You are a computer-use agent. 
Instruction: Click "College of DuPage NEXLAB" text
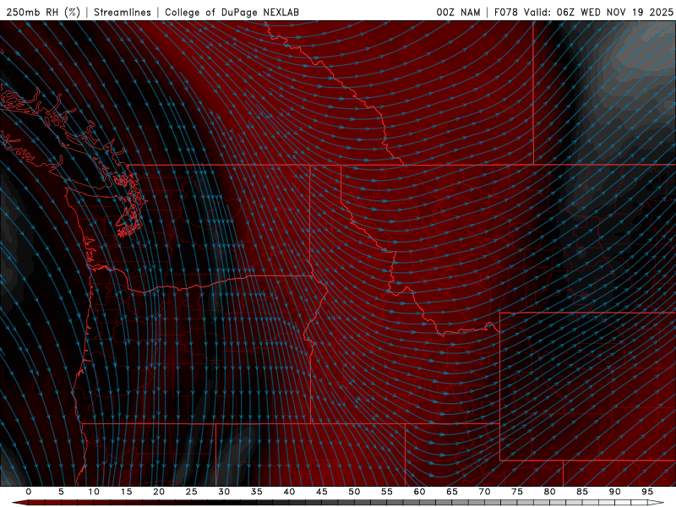click(x=232, y=12)
